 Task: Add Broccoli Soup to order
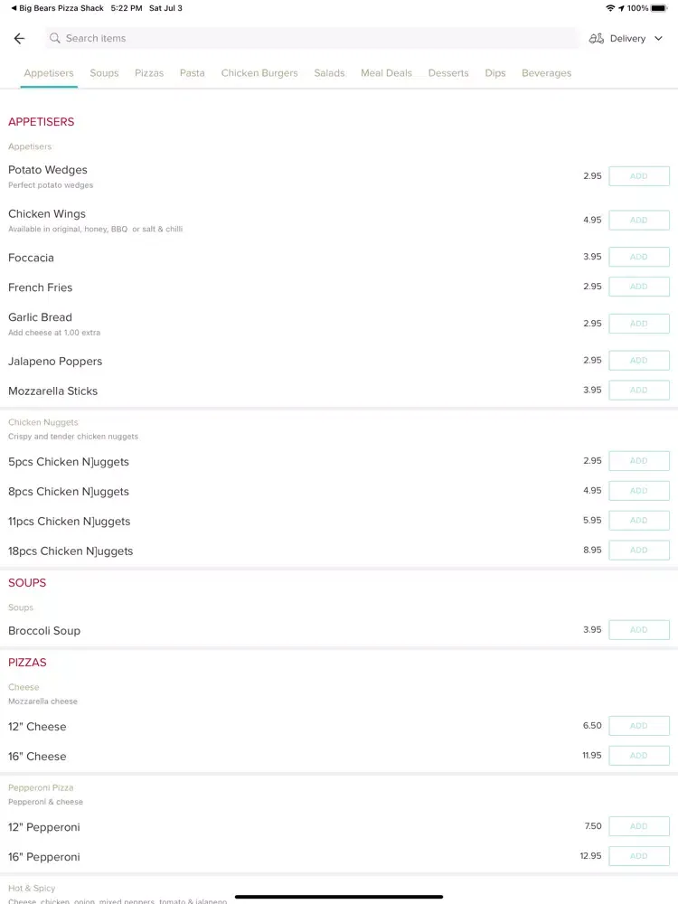coord(639,630)
